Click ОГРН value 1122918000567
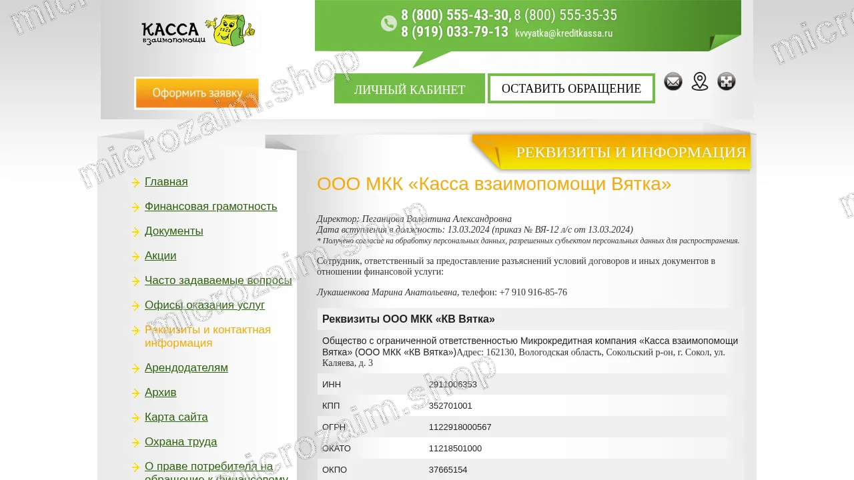 pyautogui.click(x=460, y=427)
